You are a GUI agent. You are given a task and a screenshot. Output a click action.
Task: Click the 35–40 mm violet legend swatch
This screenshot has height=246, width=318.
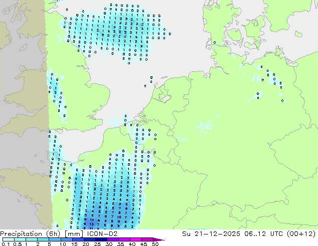click(x=124, y=239)
